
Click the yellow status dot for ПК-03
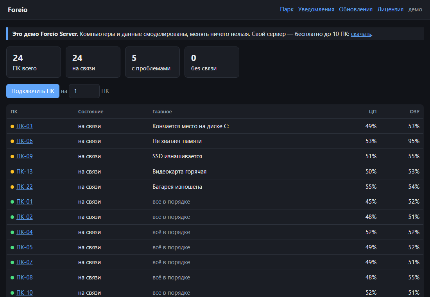(x=13, y=127)
